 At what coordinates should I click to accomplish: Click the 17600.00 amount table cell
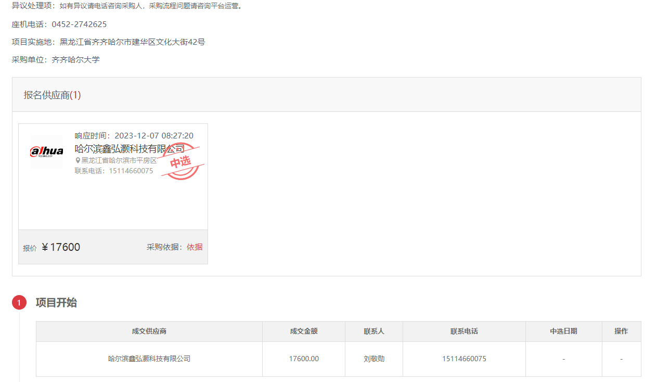[x=304, y=359]
